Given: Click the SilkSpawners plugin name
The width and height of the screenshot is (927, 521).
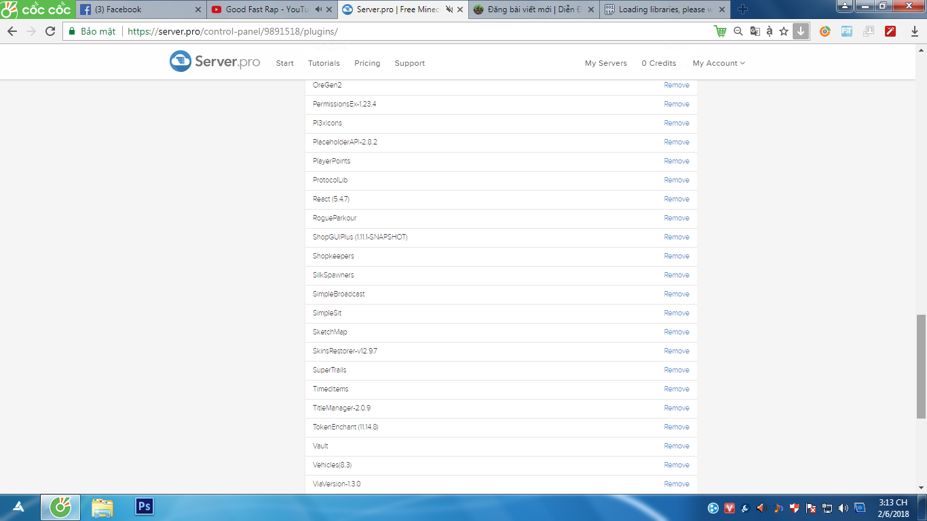Looking at the screenshot, I should click(x=333, y=275).
